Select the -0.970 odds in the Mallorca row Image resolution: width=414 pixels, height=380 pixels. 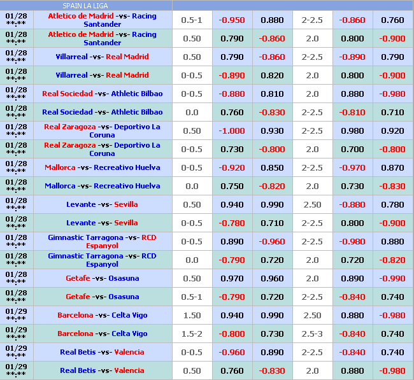[352, 167]
